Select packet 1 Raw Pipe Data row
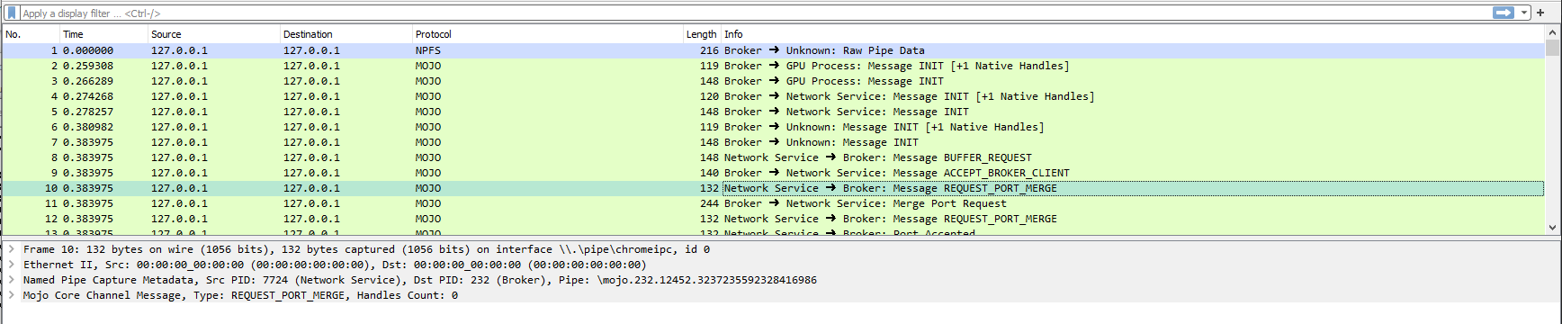1562x324 pixels. click(x=773, y=50)
